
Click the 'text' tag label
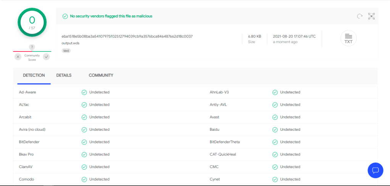(66, 50)
